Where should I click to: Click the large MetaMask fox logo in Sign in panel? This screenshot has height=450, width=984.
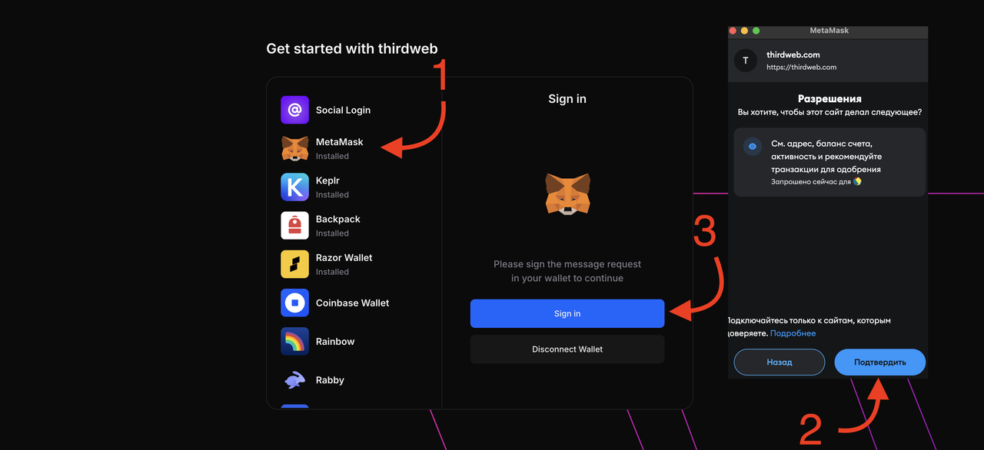567,194
